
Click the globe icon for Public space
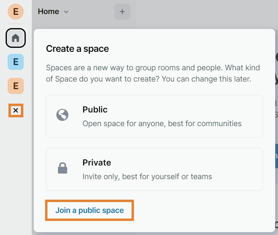(62, 116)
